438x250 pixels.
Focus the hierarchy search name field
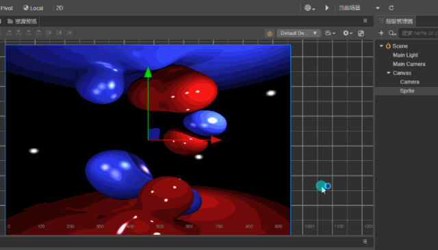[418, 33]
